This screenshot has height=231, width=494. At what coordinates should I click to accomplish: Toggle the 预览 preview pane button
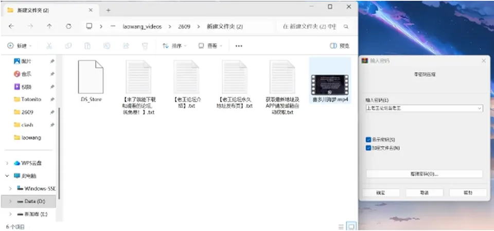(339, 46)
